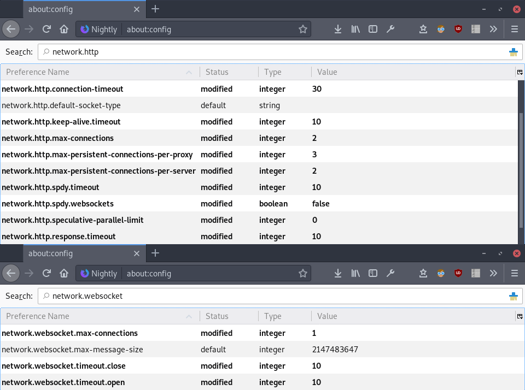Click the search field containing network.http
525x390 pixels.
click(x=280, y=52)
